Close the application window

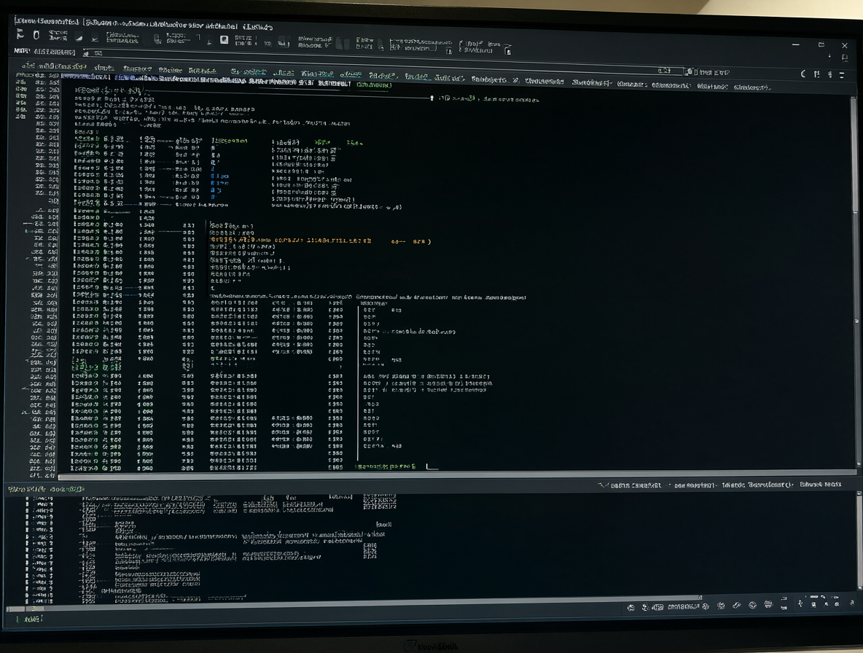point(844,45)
